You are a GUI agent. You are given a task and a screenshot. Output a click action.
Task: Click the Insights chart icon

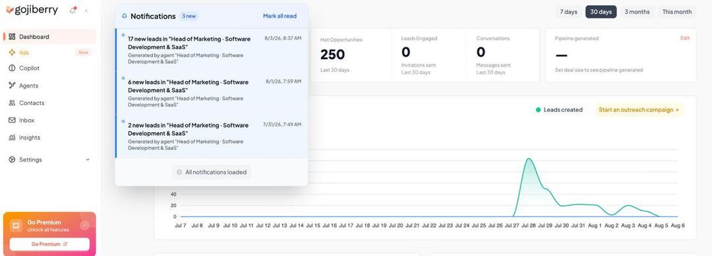click(13, 138)
